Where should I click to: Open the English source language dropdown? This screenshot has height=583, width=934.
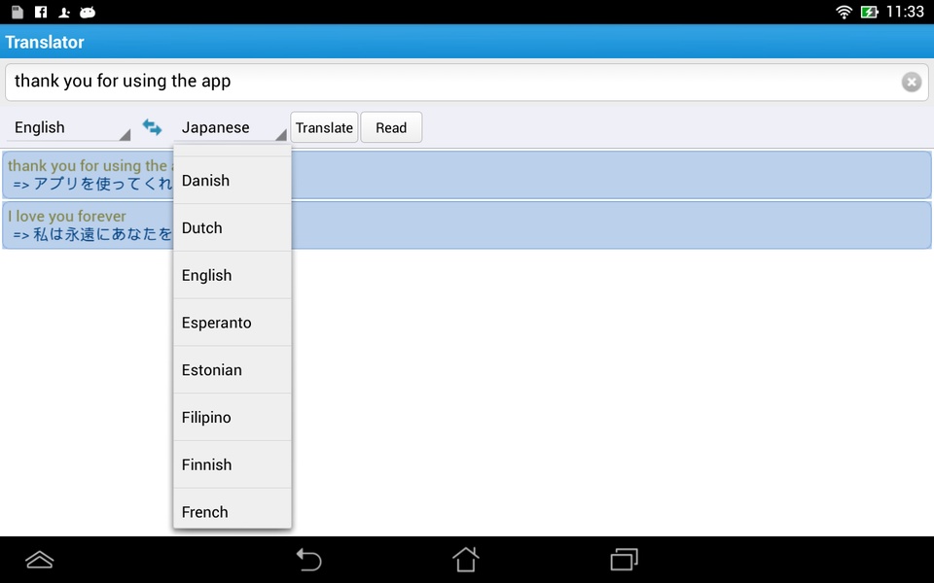point(68,127)
